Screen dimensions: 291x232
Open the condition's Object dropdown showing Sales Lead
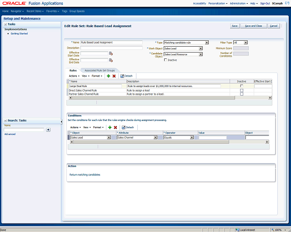click(109, 137)
